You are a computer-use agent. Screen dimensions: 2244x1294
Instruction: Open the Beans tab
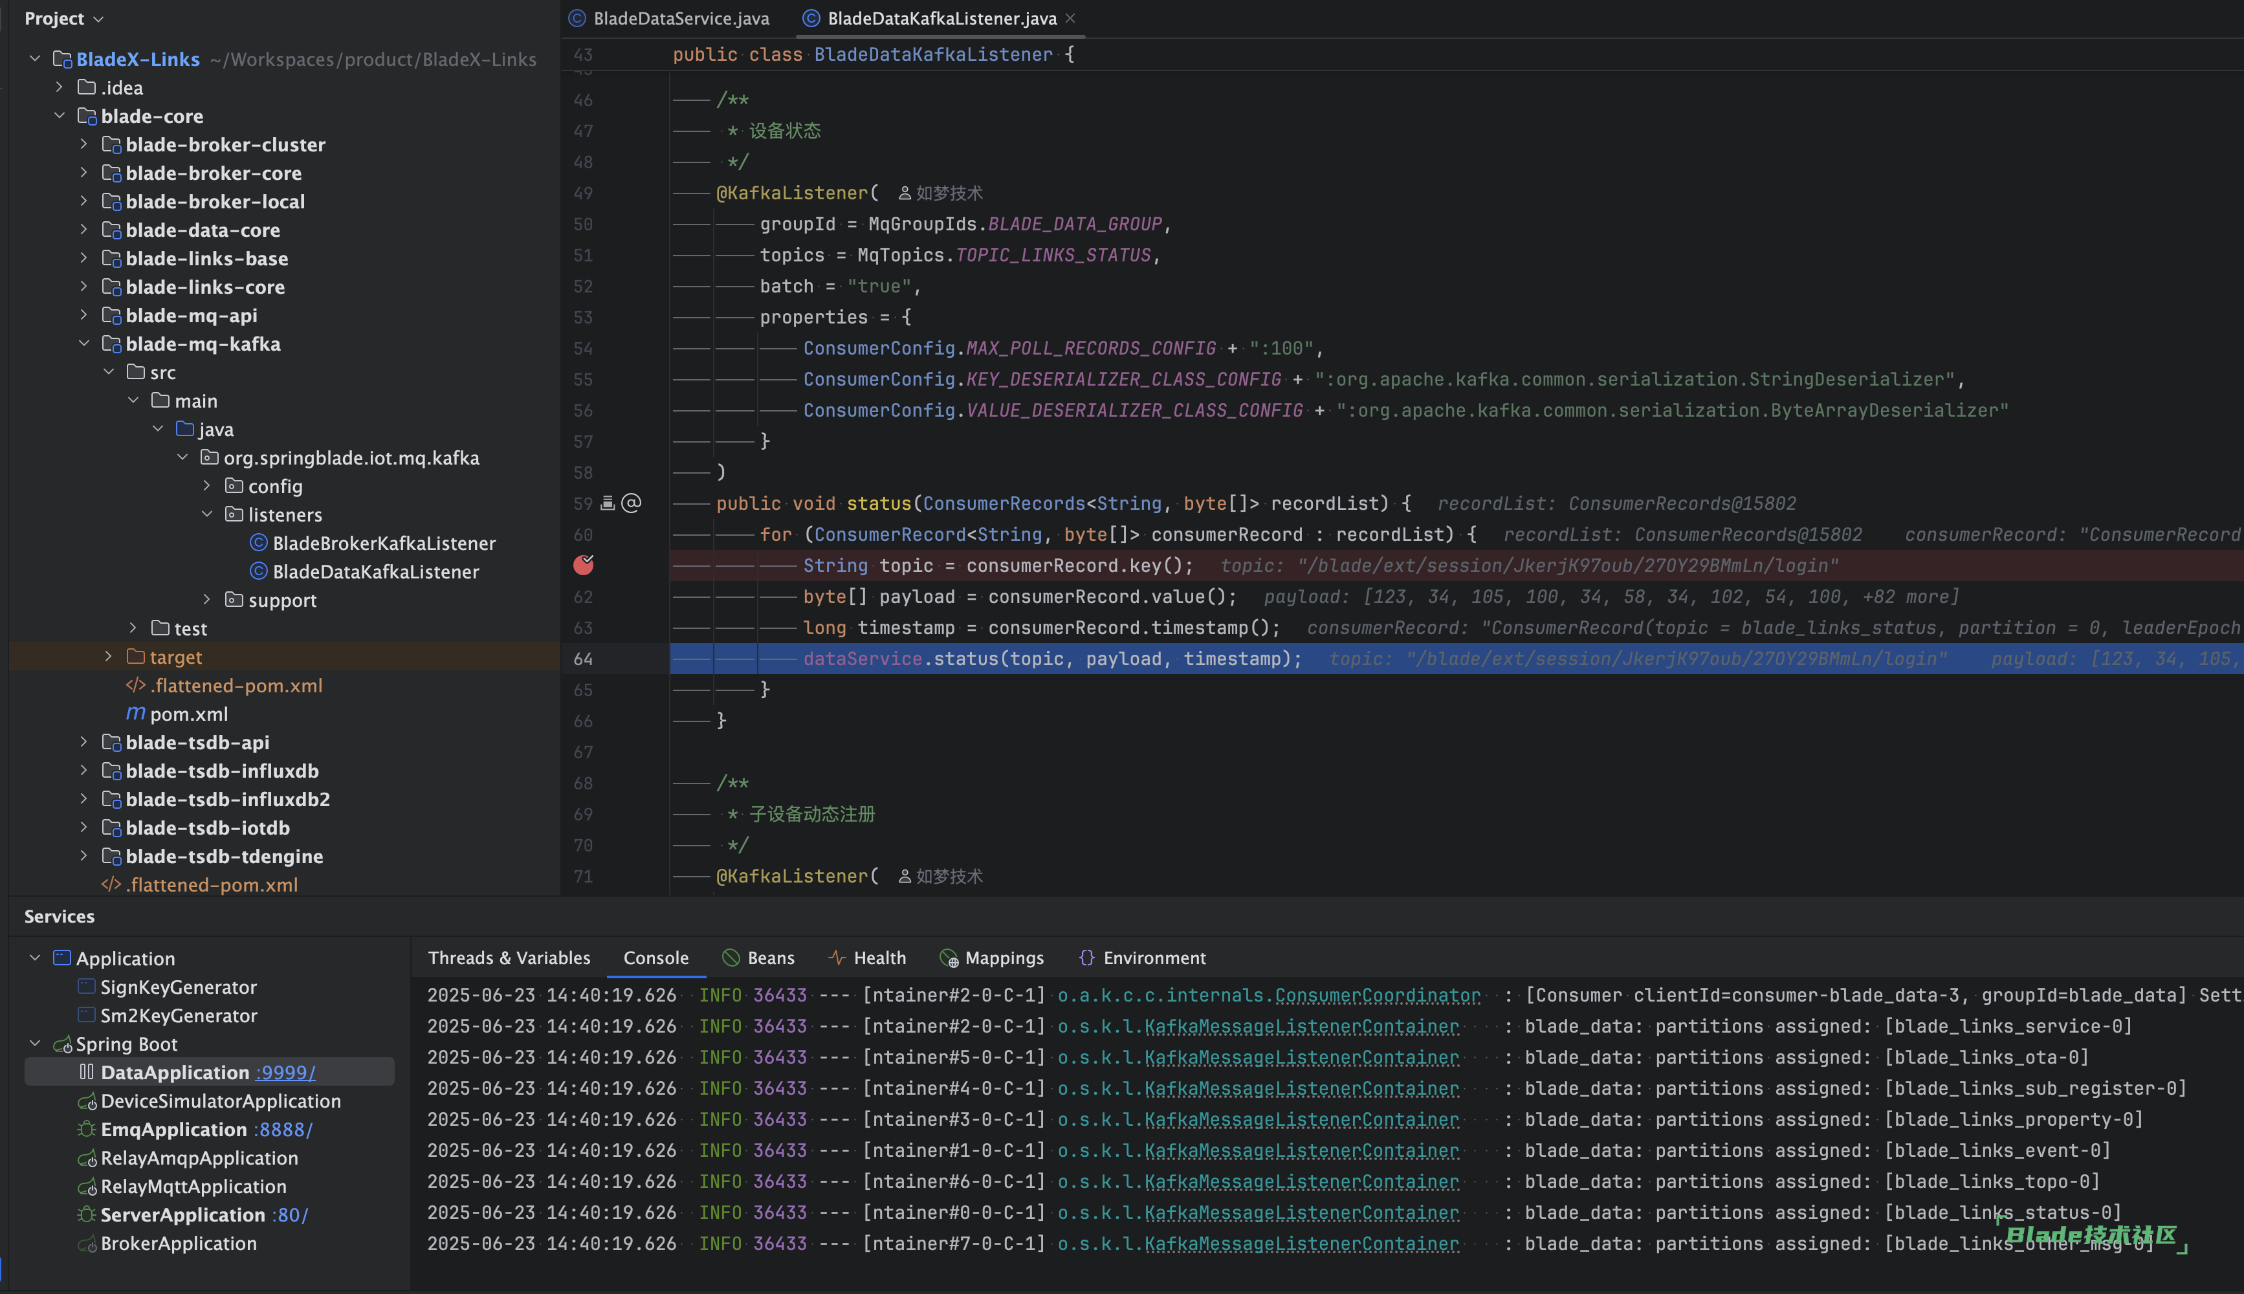coord(771,958)
